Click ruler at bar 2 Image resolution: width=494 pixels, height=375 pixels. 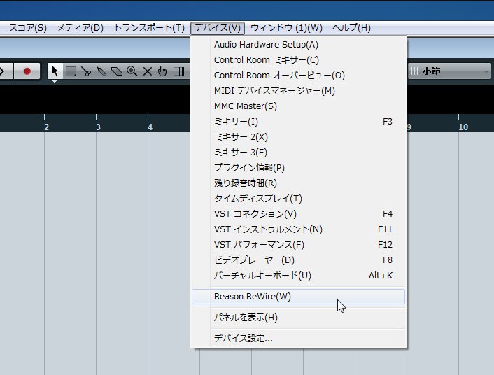46,127
